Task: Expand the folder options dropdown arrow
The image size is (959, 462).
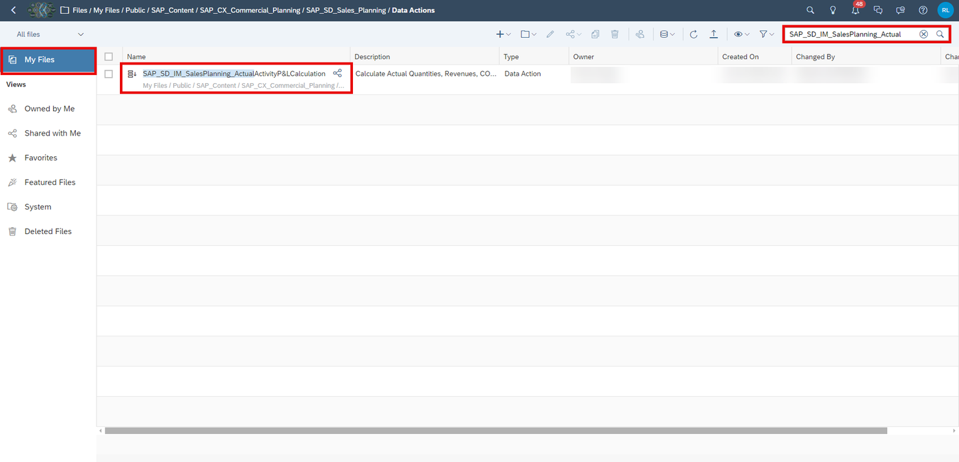Action: pos(534,35)
